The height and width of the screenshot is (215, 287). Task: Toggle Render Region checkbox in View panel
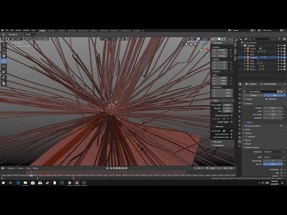pyautogui.click(x=231, y=122)
